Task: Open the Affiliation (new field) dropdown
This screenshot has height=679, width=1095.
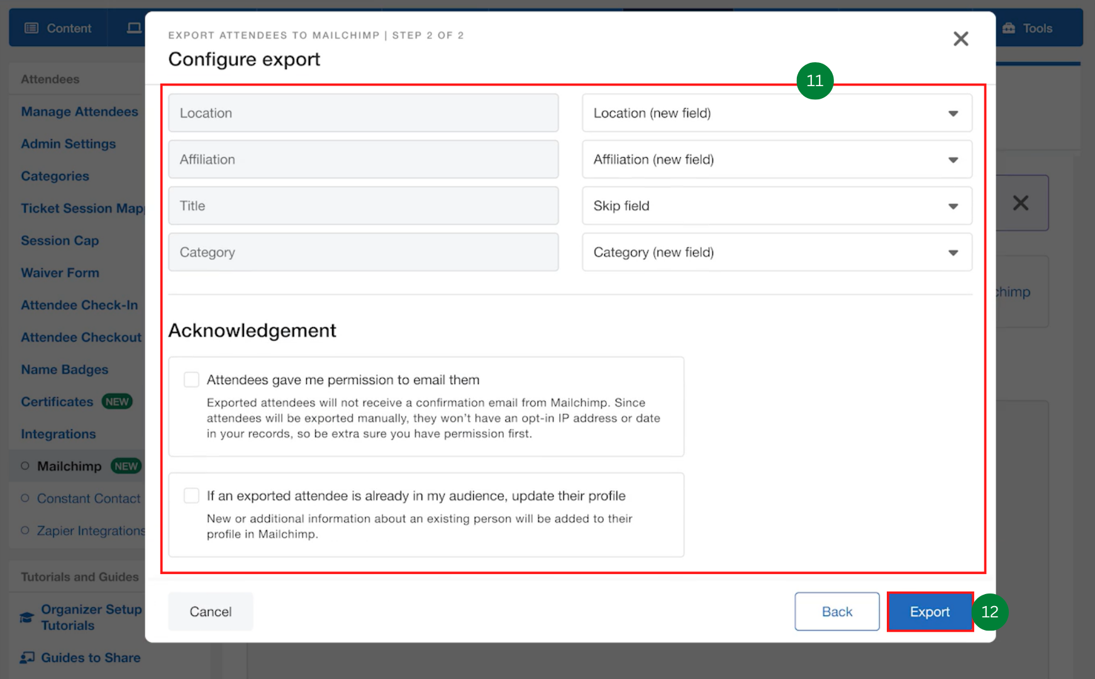Action: (x=777, y=160)
